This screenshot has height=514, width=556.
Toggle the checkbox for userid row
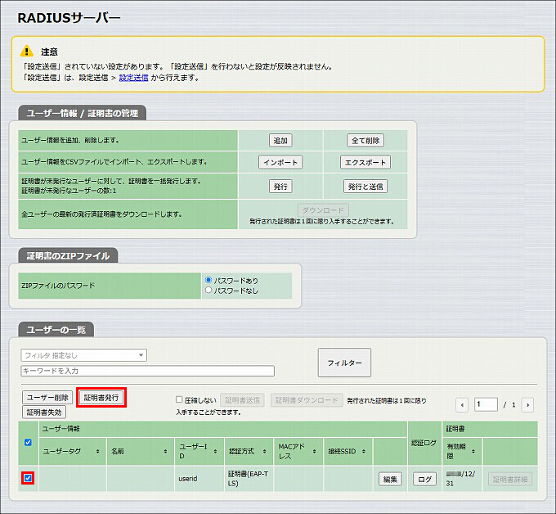coord(28,478)
